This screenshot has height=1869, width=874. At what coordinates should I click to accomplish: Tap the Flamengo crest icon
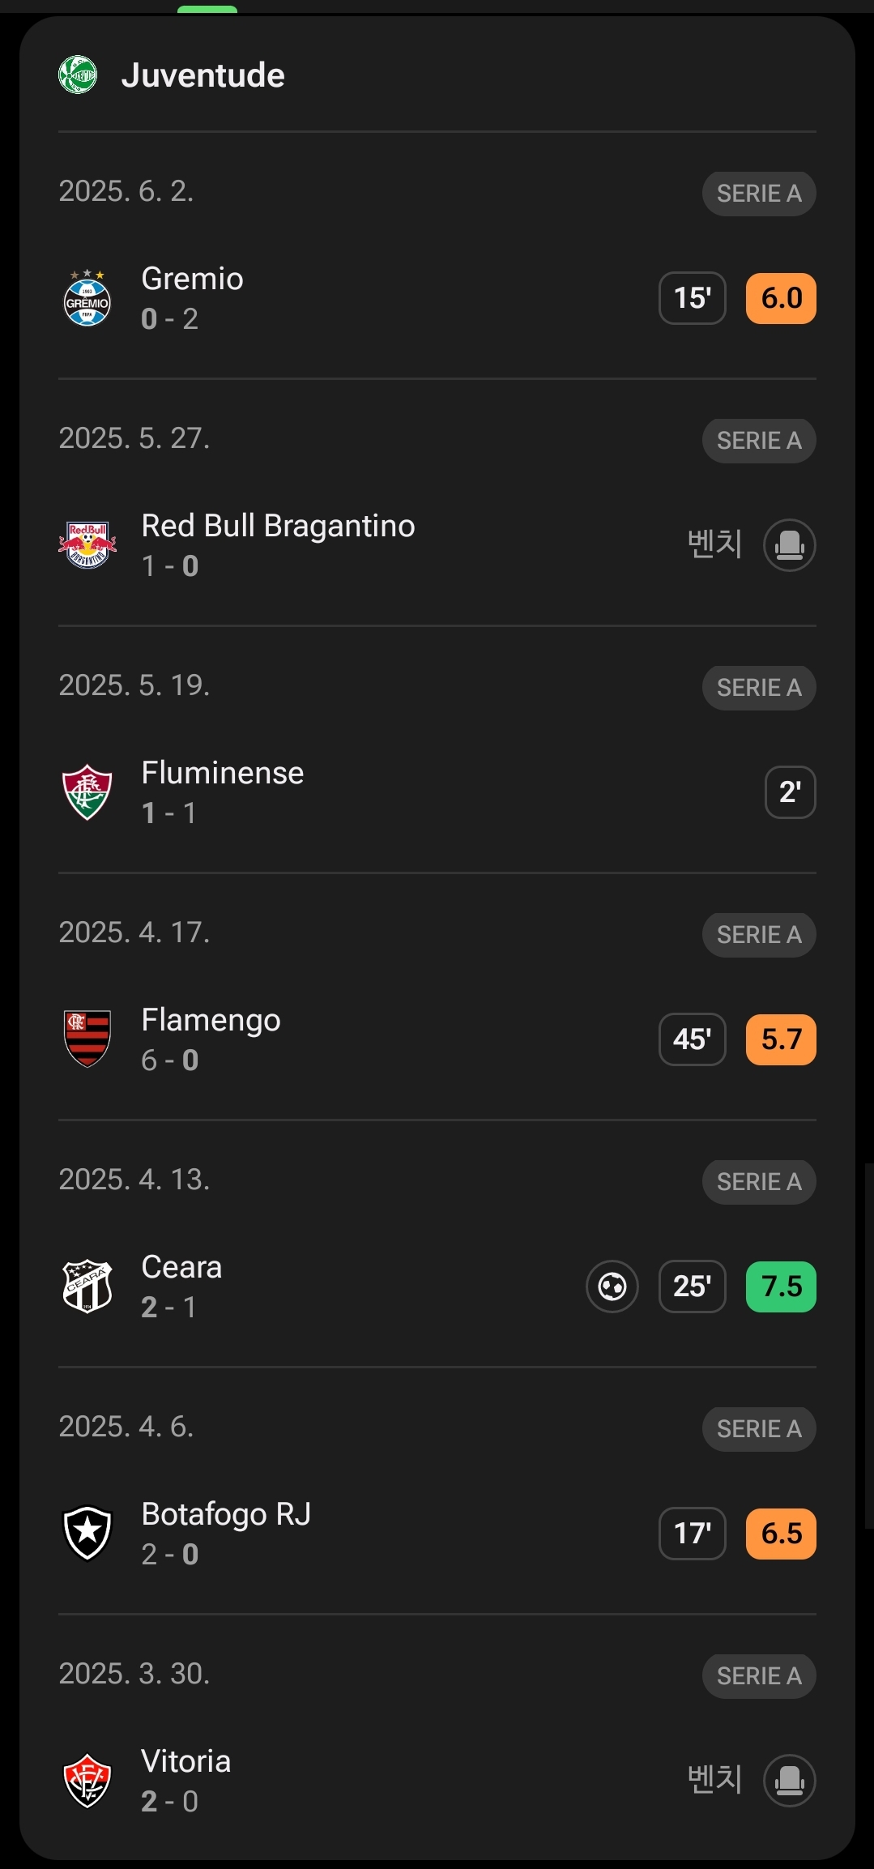pyautogui.click(x=87, y=1039)
